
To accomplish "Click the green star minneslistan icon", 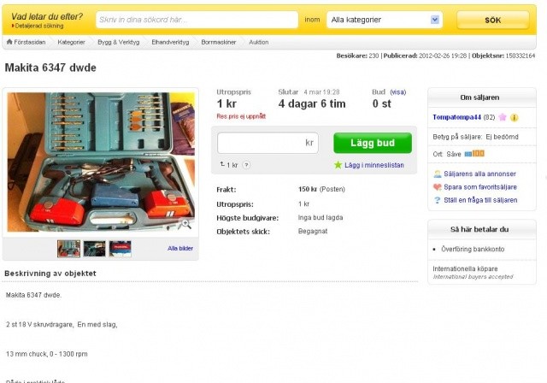I will [338, 165].
